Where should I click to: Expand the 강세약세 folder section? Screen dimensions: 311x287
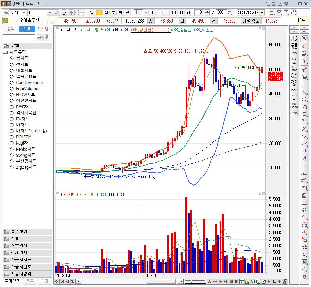coord(28,253)
